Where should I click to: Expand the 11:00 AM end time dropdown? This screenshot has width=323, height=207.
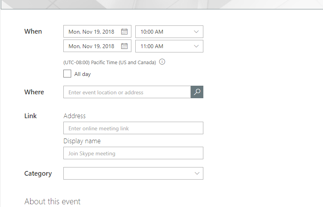(x=196, y=46)
